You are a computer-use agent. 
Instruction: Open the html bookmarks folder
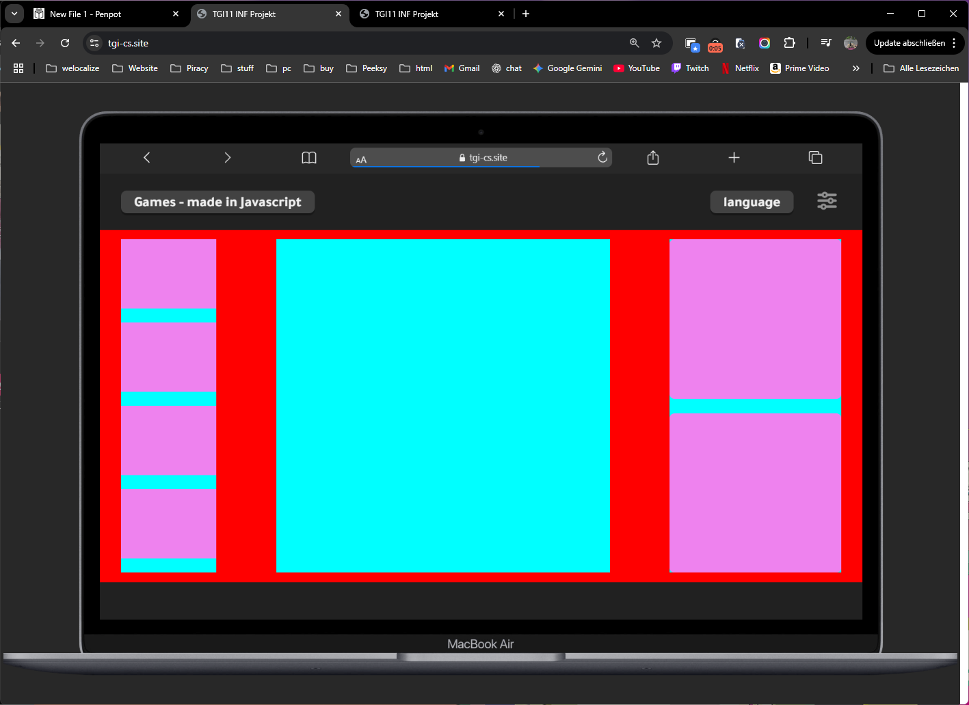pyautogui.click(x=416, y=68)
